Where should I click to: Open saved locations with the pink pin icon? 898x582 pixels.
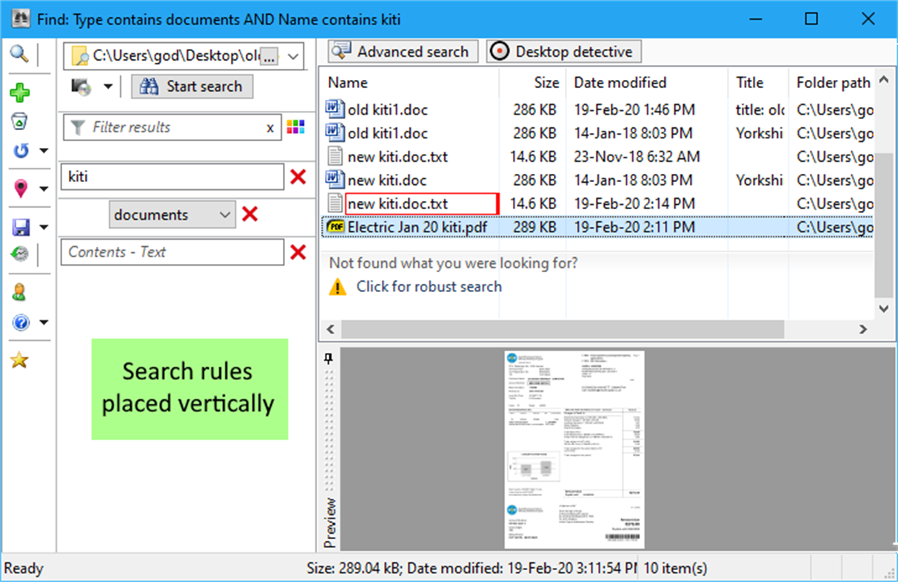pos(21,187)
